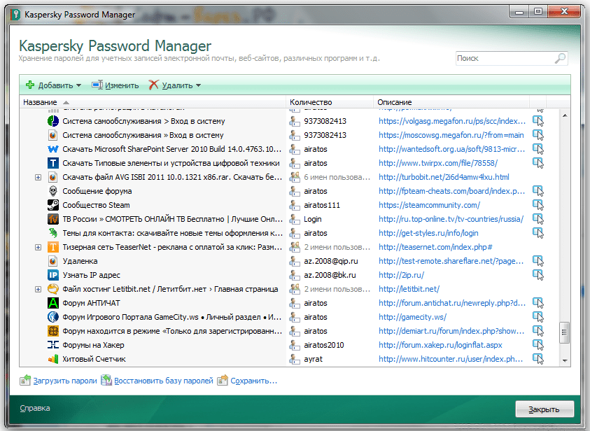Click the blue T icon beside Скачать Типовые элементы
The image size is (590, 431).
(53, 163)
